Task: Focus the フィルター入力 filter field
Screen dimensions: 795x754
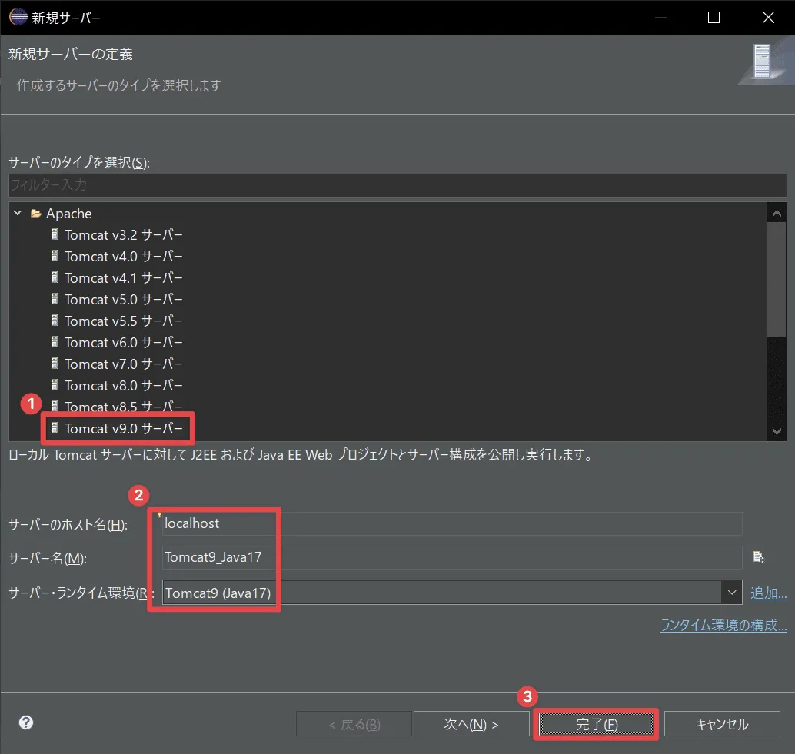Action: [397, 185]
